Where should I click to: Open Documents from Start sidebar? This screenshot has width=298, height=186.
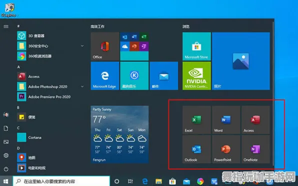pyautogui.click(x=6, y=128)
